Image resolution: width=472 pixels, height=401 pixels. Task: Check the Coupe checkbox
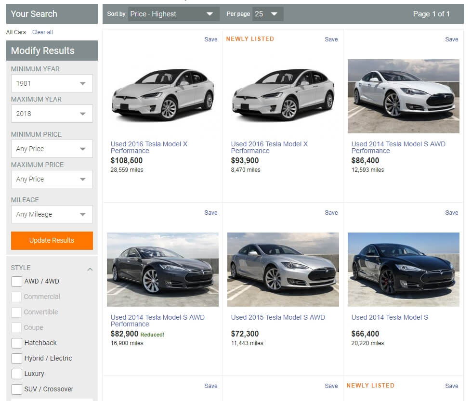coord(16,328)
